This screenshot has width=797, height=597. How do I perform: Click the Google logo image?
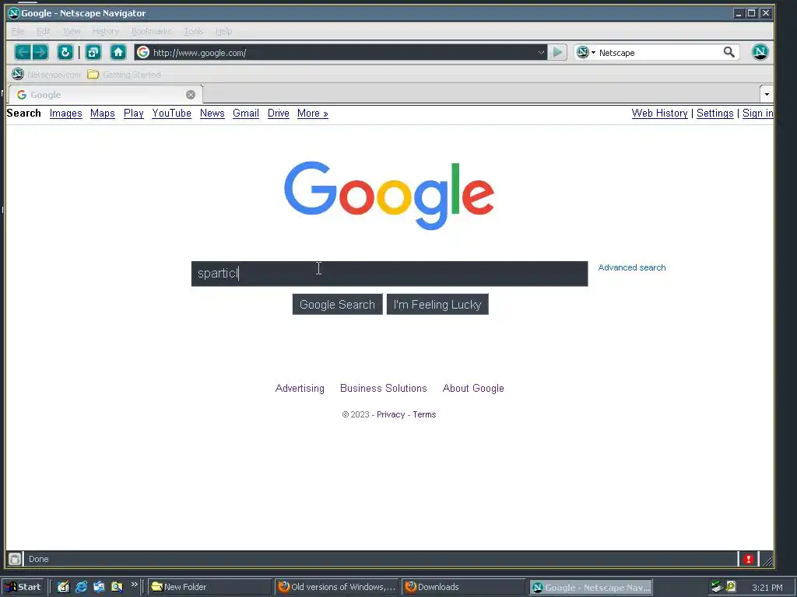click(x=389, y=195)
